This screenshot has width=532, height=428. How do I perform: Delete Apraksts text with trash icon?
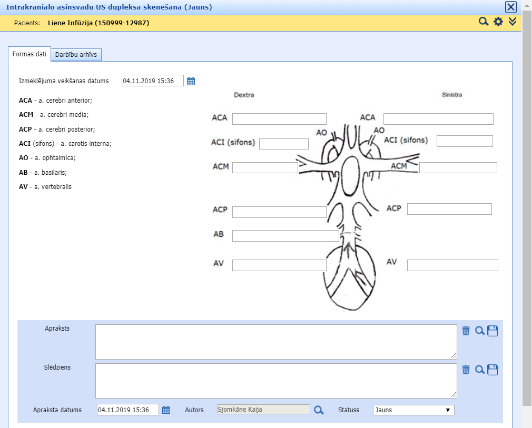[466, 331]
